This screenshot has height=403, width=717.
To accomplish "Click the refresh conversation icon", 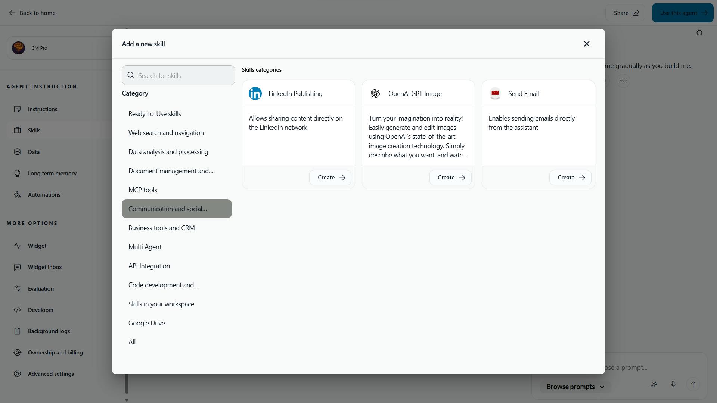I will click(x=699, y=33).
